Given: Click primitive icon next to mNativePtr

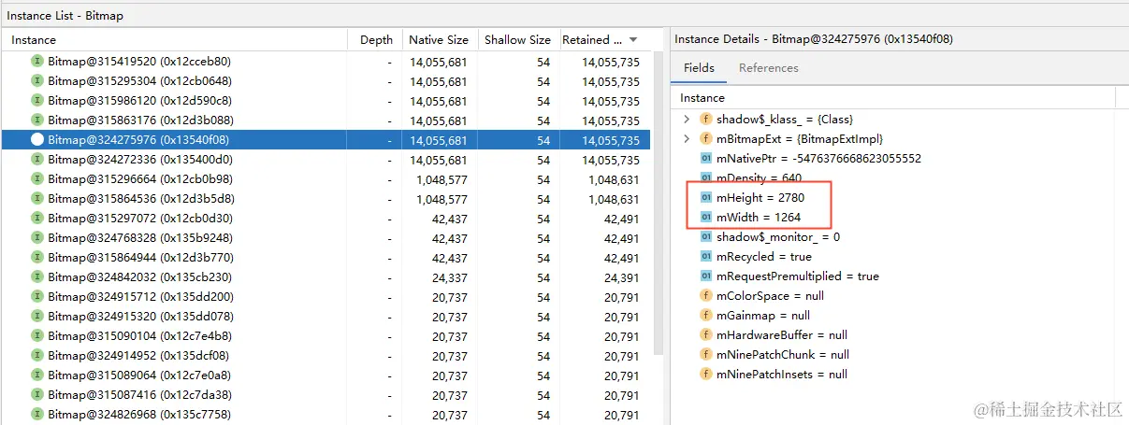Looking at the screenshot, I should click(x=706, y=159).
